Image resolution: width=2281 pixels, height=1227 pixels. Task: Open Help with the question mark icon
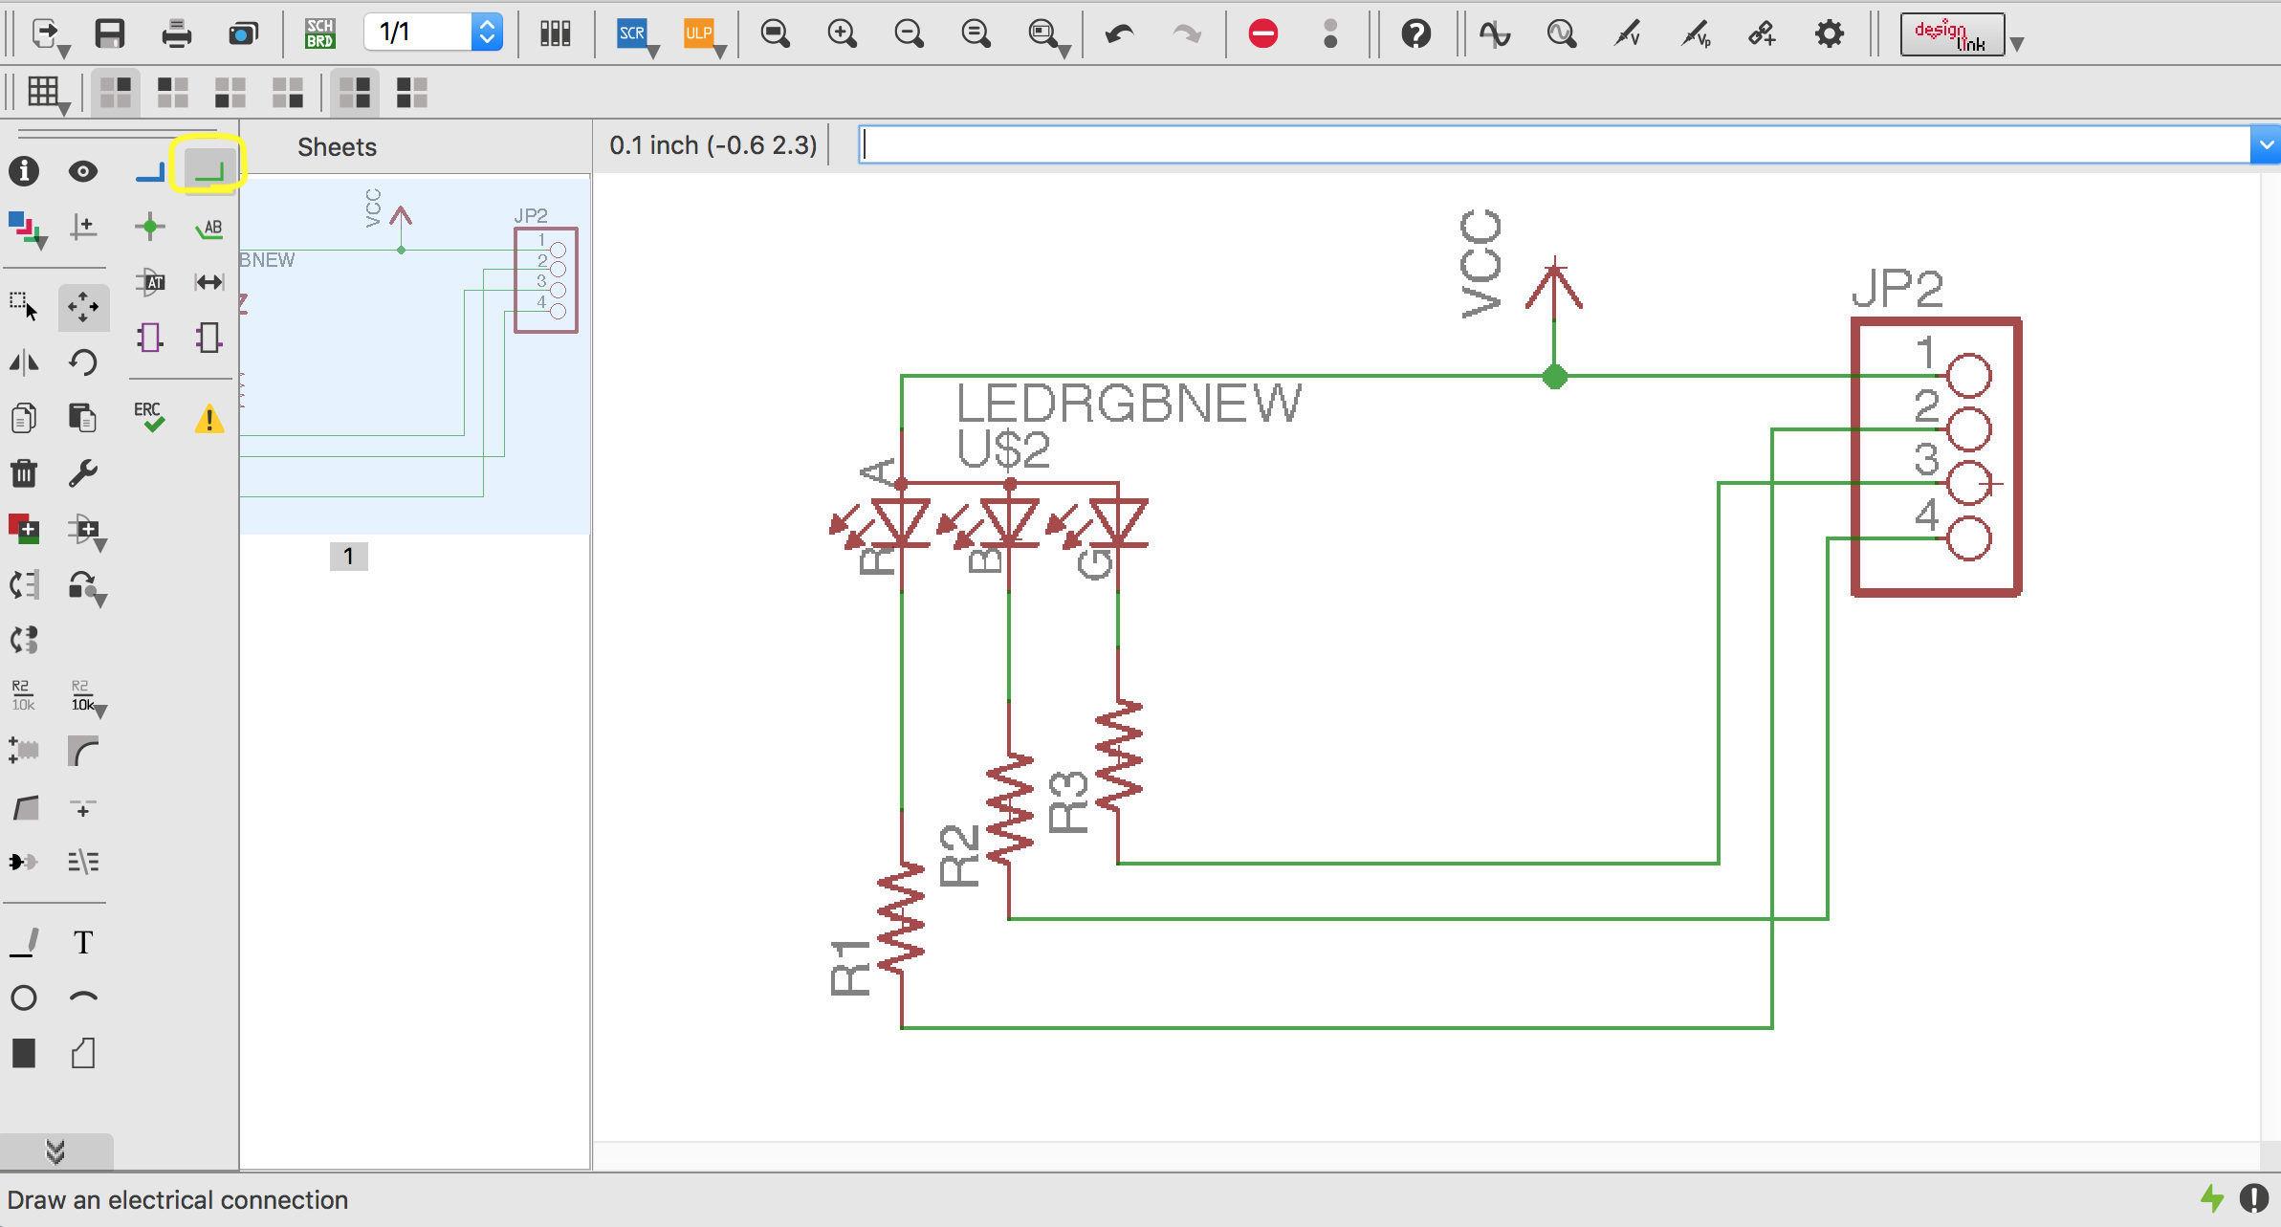(x=1415, y=34)
